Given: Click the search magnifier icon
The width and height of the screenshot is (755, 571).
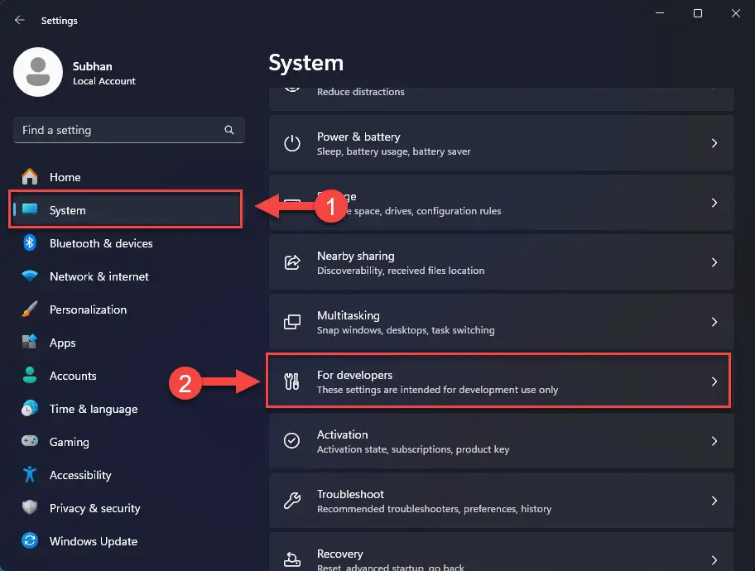Looking at the screenshot, I should [x=229, y=130].
